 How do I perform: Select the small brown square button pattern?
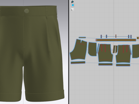tap(138, 38)
